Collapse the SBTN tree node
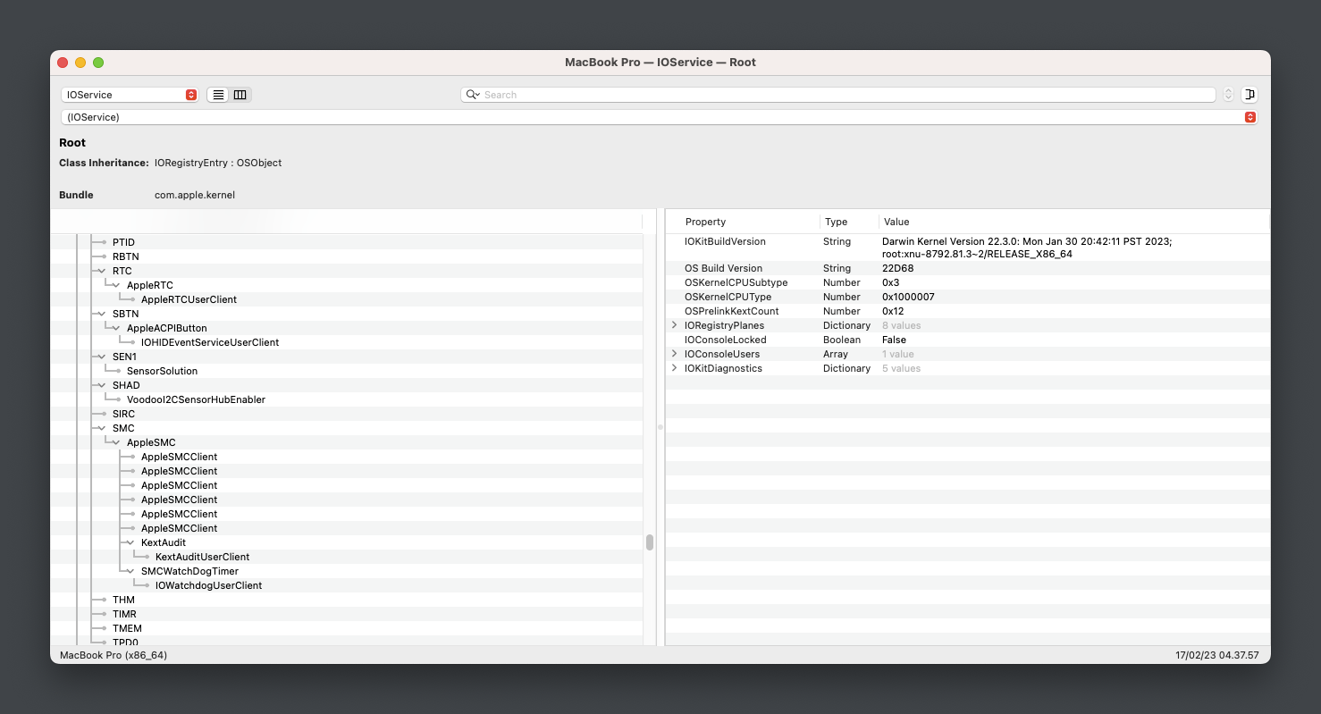1321x714 pixels. coord(101,314)
